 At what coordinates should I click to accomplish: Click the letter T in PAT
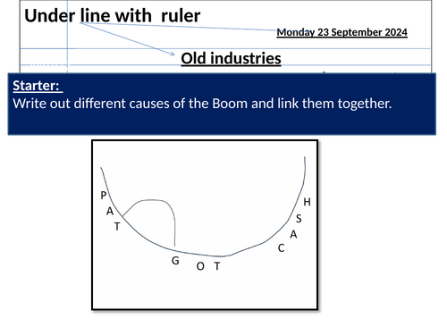pyautogui.click(x=117, y=227)
